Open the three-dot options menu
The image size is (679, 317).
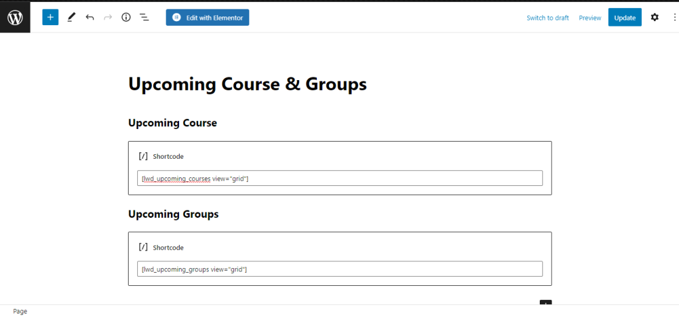click(x=674, y=17)
